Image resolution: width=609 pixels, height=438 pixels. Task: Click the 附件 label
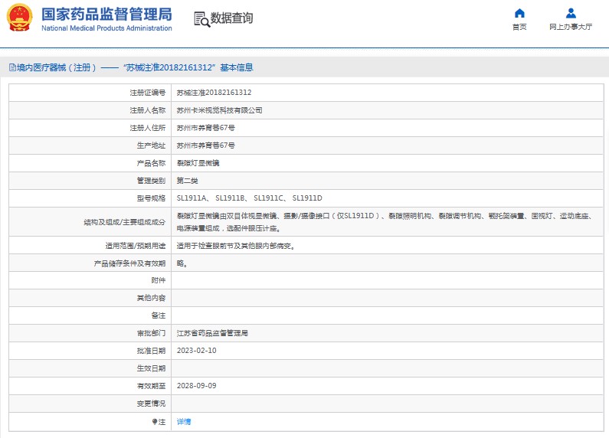click(x=159, y=280)
